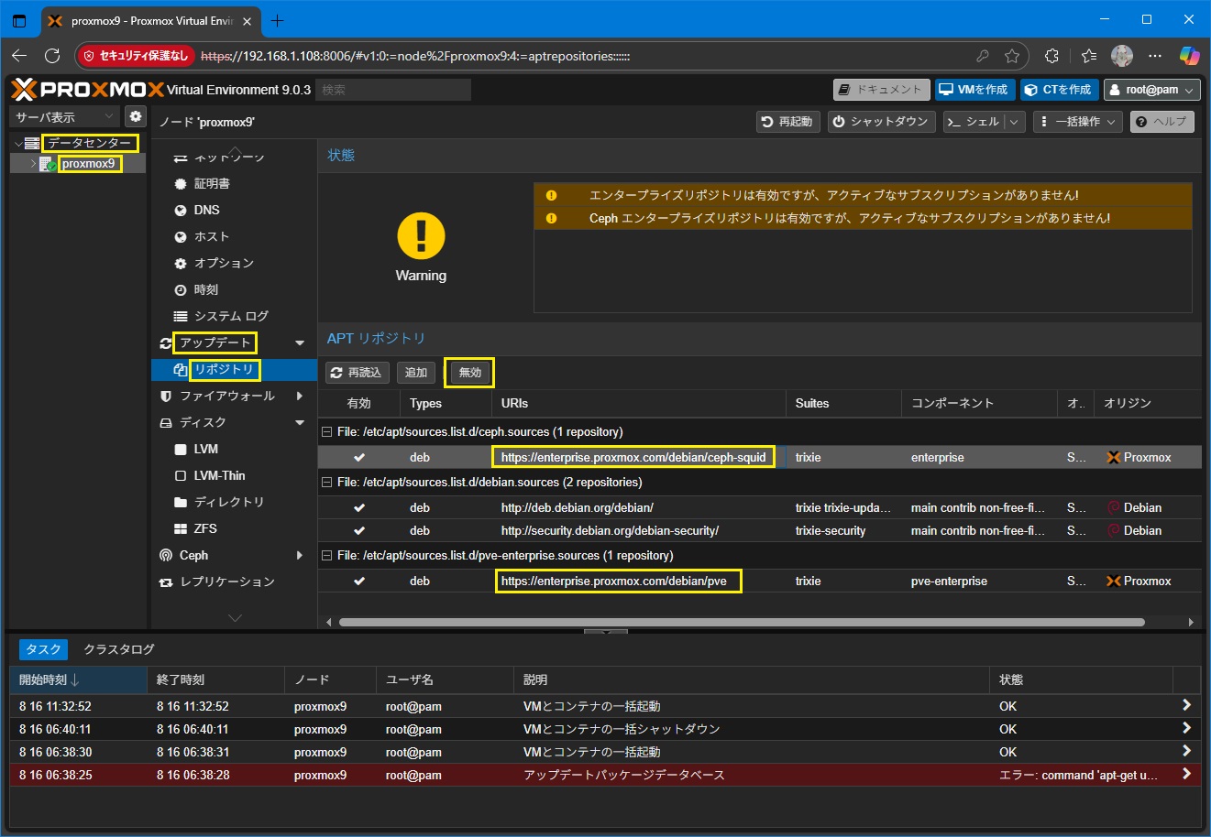Click 追加 add repository button
This screenshot has height=837, width=1211.
click(x=416, y=373)
